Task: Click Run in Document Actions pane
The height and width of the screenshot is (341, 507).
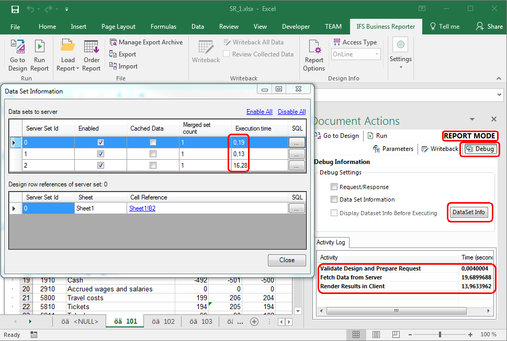Action: point(377,136)
